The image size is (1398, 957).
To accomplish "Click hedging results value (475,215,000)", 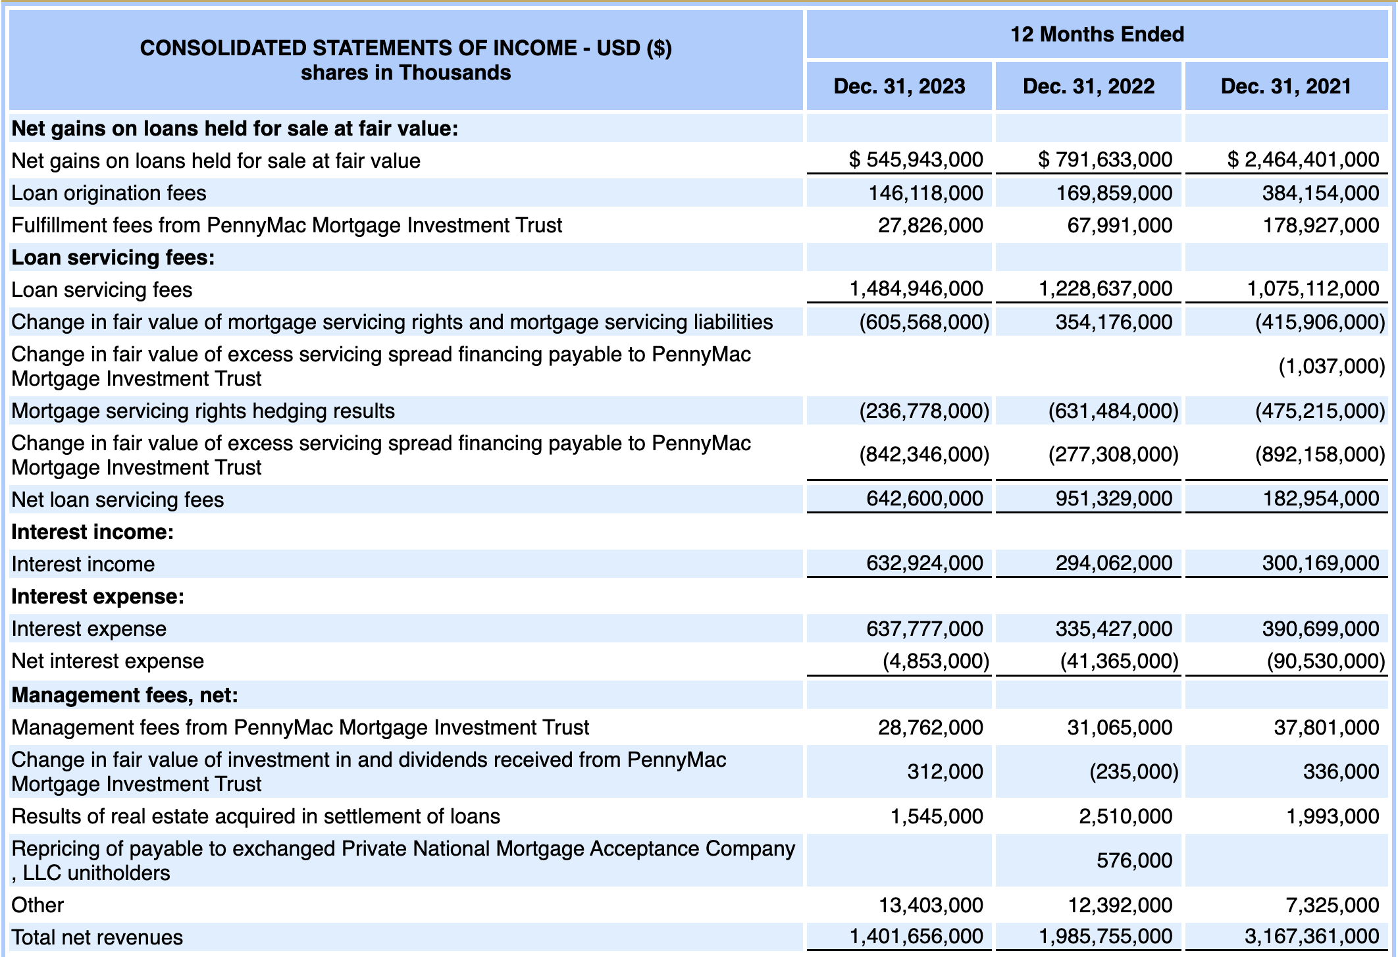I will [x=1320, y=411].
